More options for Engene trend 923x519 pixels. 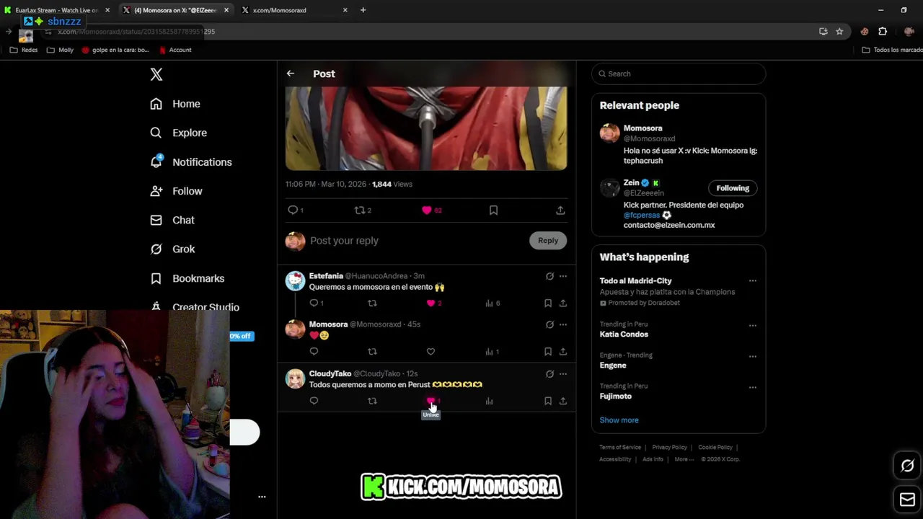pos(752,356)
